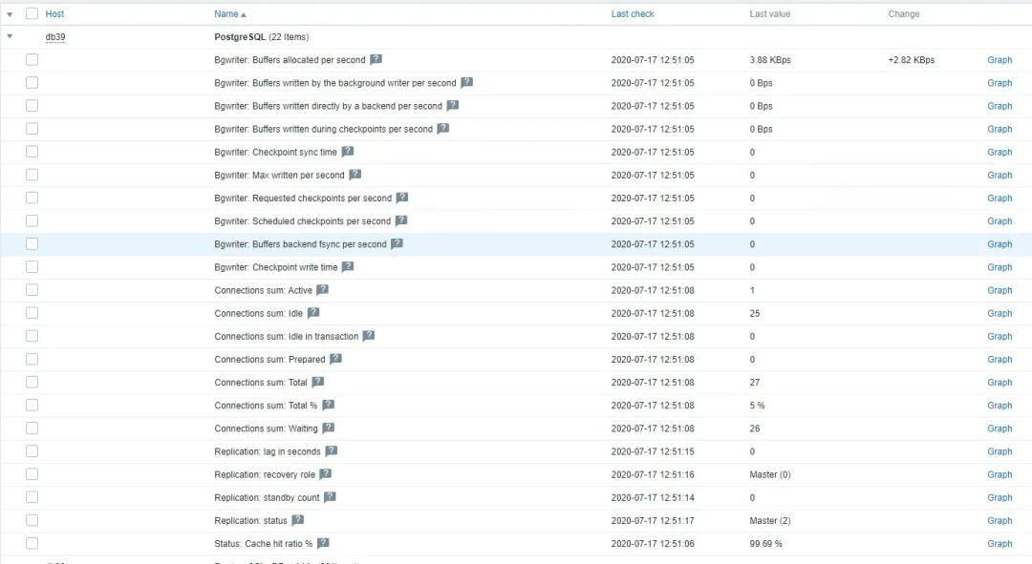1032x564 pixels.
Task: Open help icon for Max written per second
Action: (x=355, y=175)
